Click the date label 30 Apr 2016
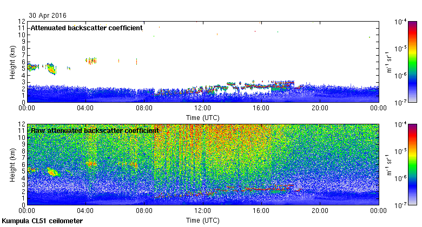The image size is (422, 227). coord(48,16)
